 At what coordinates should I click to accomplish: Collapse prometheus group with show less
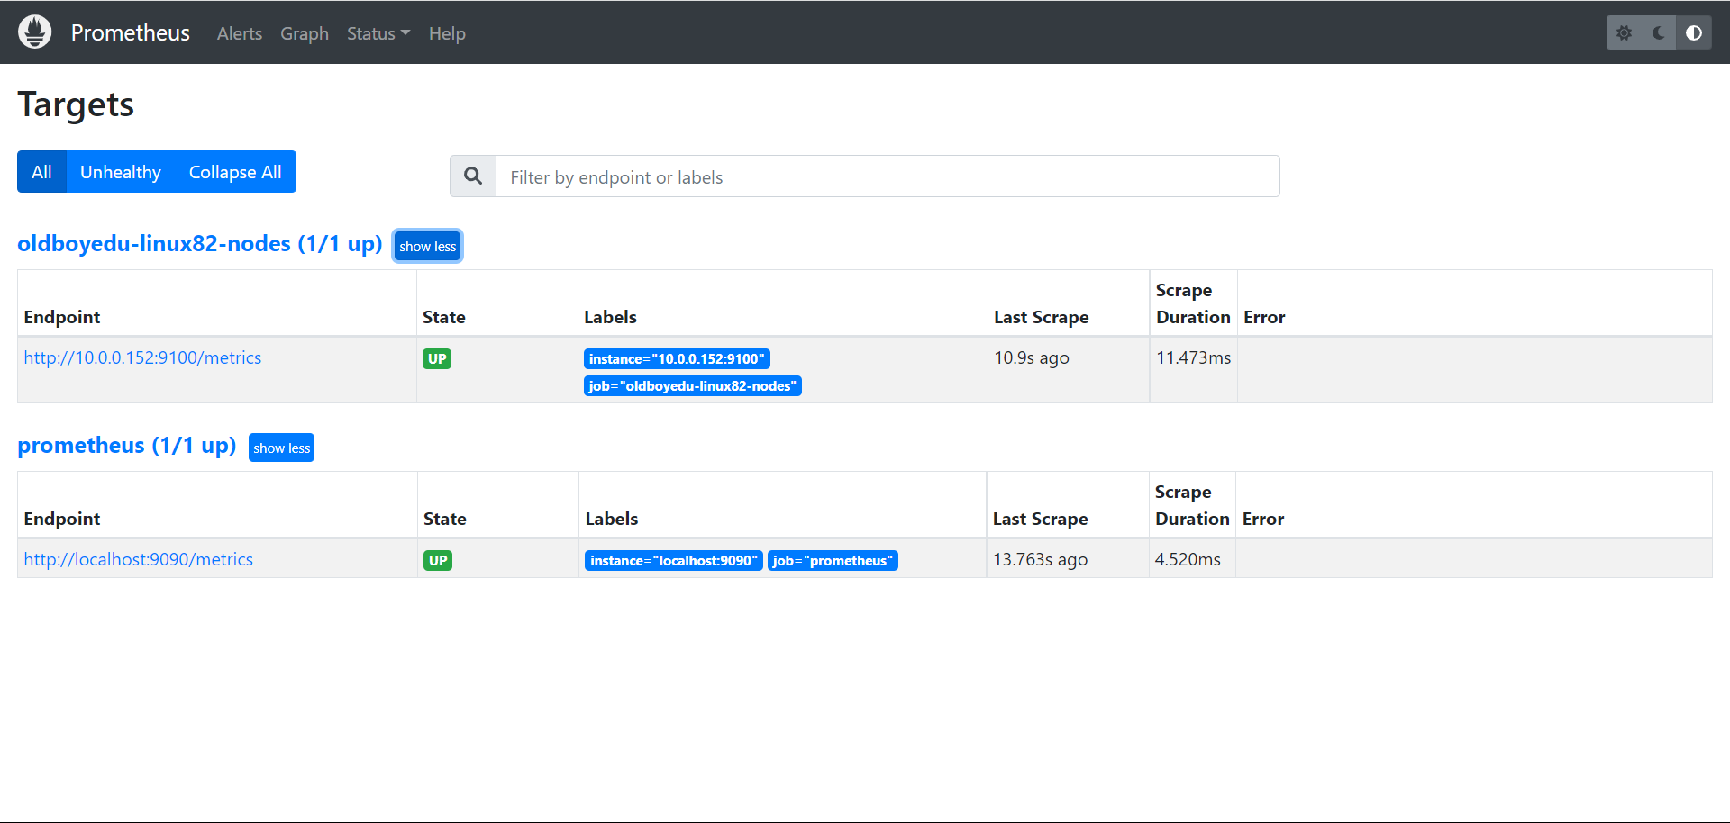tap(281, 448)
